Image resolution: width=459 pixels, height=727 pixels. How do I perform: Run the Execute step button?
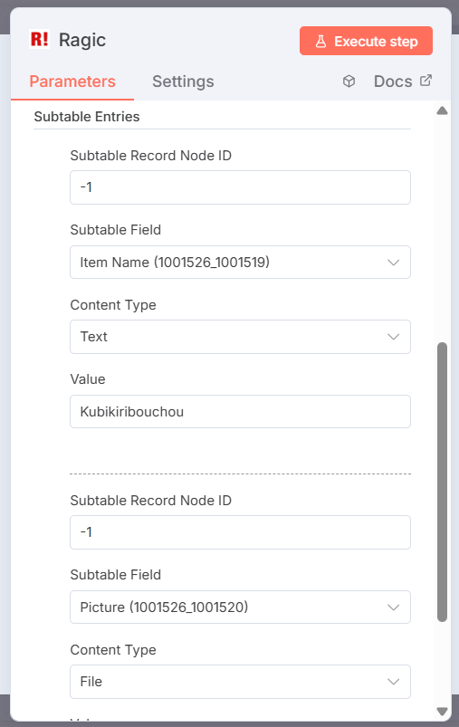pyautogui.click(x=367, y=41)
